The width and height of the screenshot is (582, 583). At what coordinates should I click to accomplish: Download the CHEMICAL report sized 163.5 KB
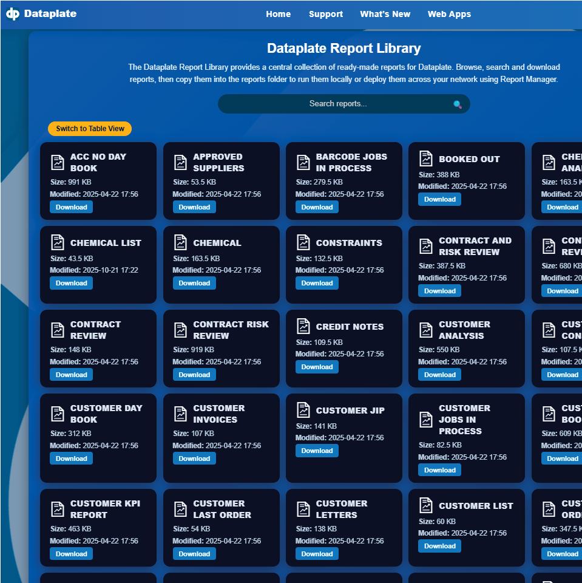[x=194, y=283]
